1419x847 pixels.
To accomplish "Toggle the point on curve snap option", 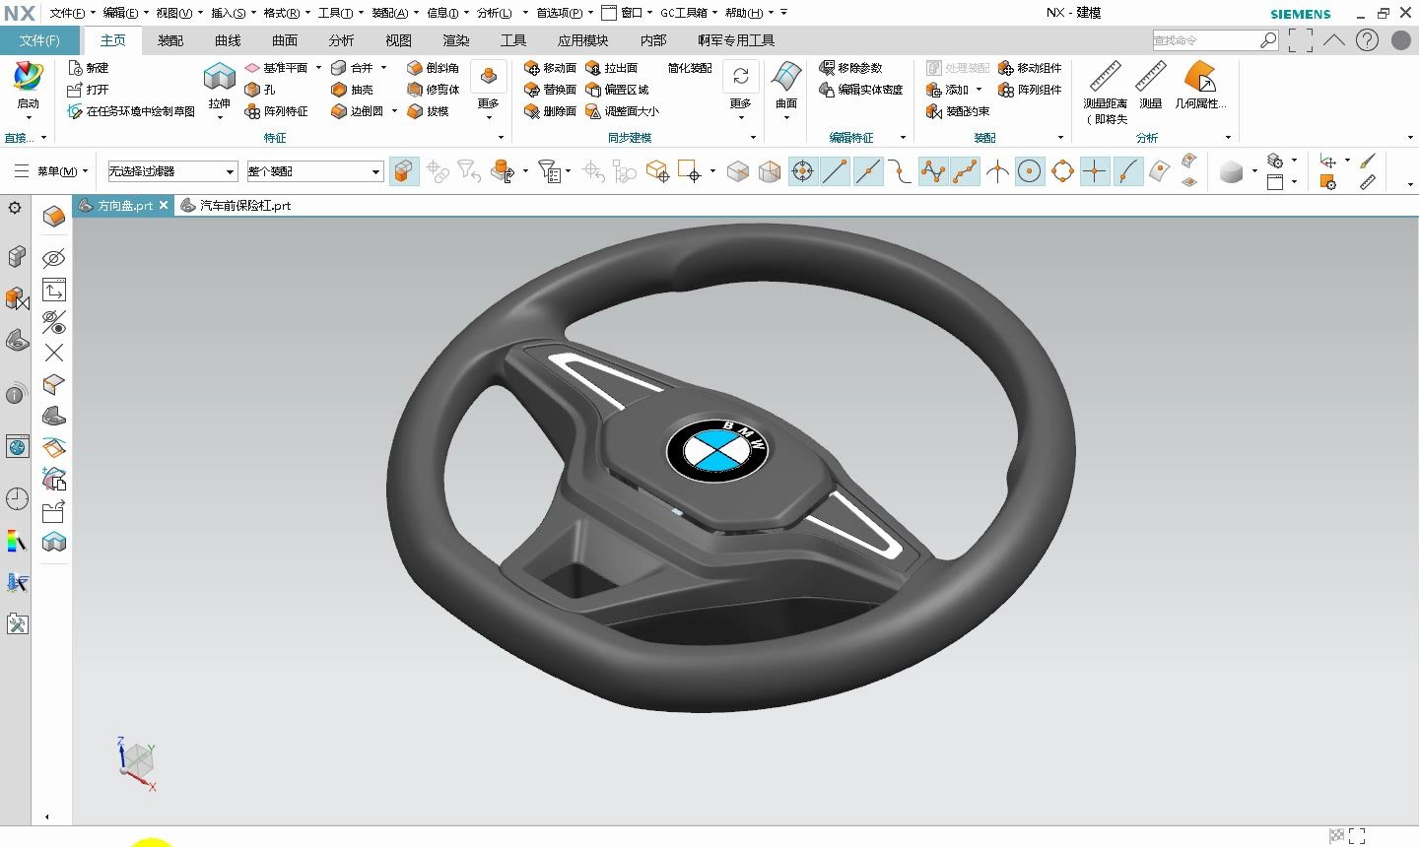I will 1127,171.
